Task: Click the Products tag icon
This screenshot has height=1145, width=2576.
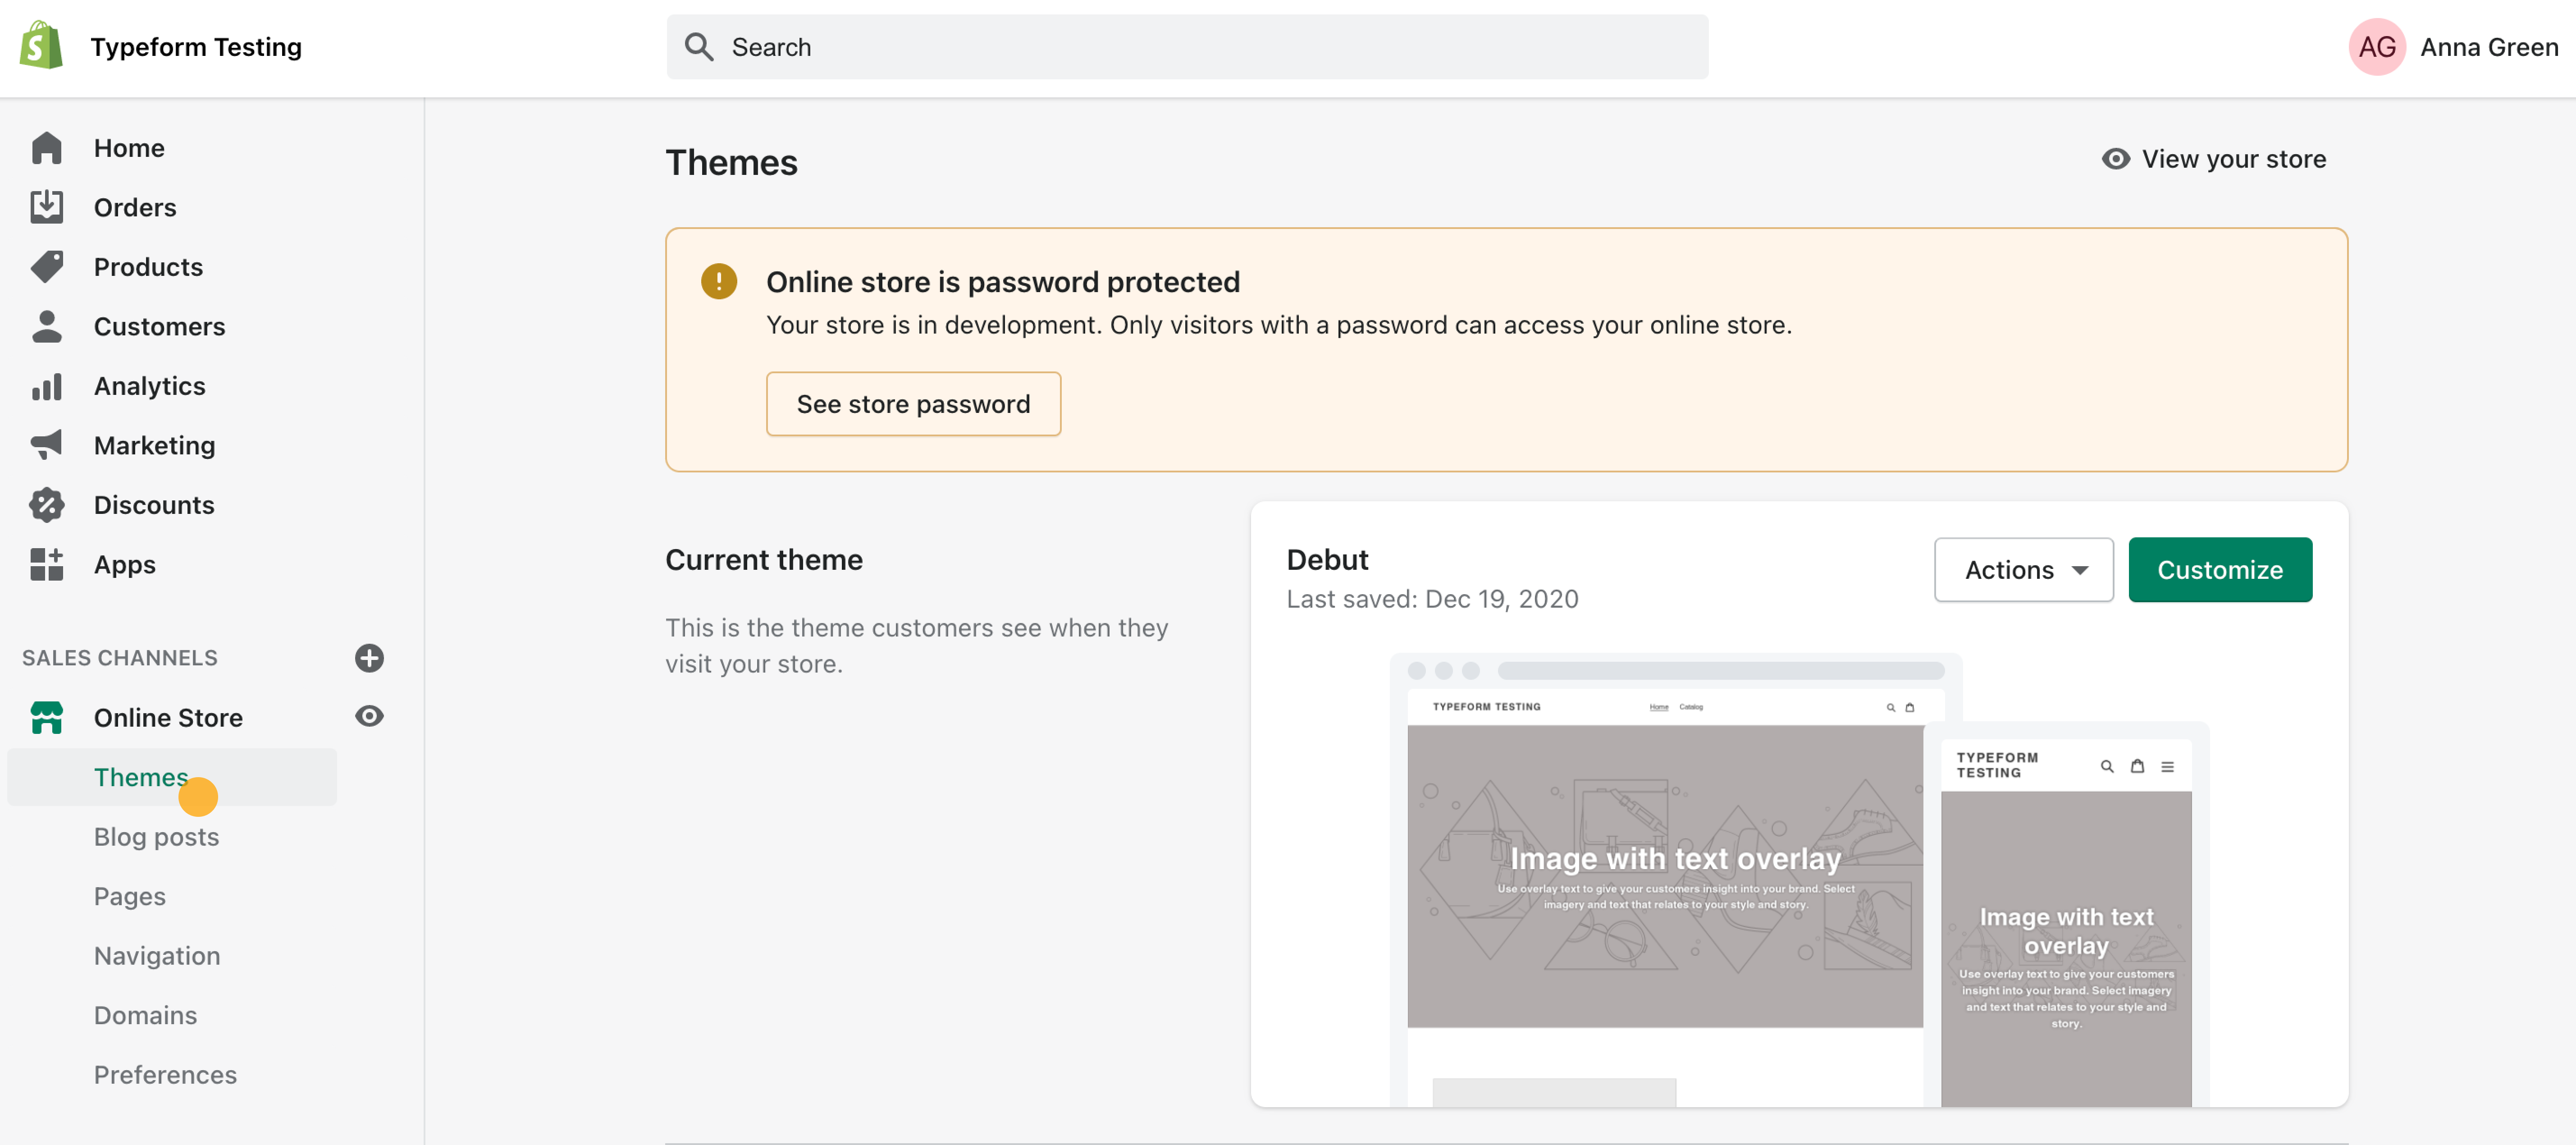Action: [x=46, y=267]
